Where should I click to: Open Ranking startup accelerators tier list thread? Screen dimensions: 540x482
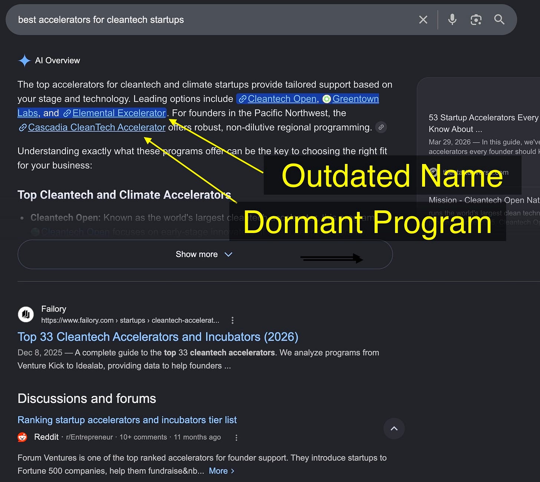[x=127, y=420]
